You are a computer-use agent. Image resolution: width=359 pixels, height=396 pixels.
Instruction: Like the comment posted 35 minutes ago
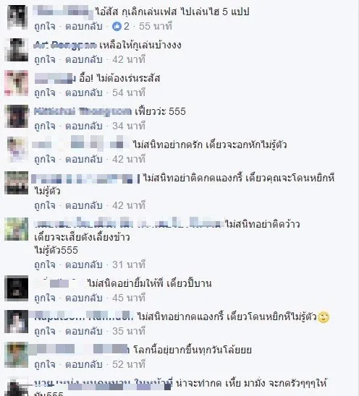click(45, 332)
